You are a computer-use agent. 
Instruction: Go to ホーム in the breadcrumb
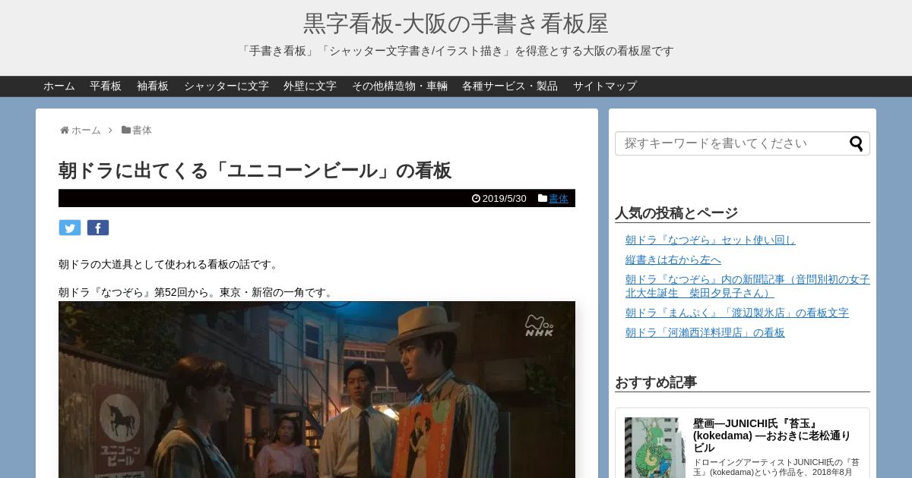point(86,131)
